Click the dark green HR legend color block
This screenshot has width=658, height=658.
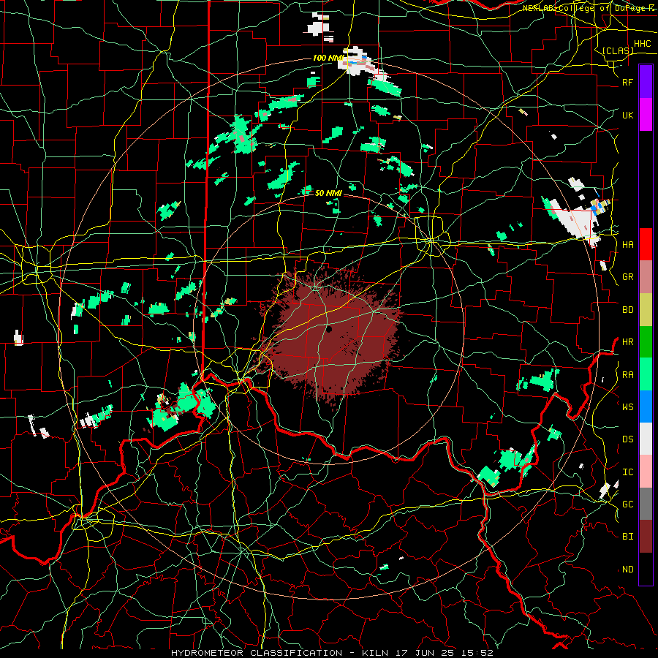[x=646, y=341]
